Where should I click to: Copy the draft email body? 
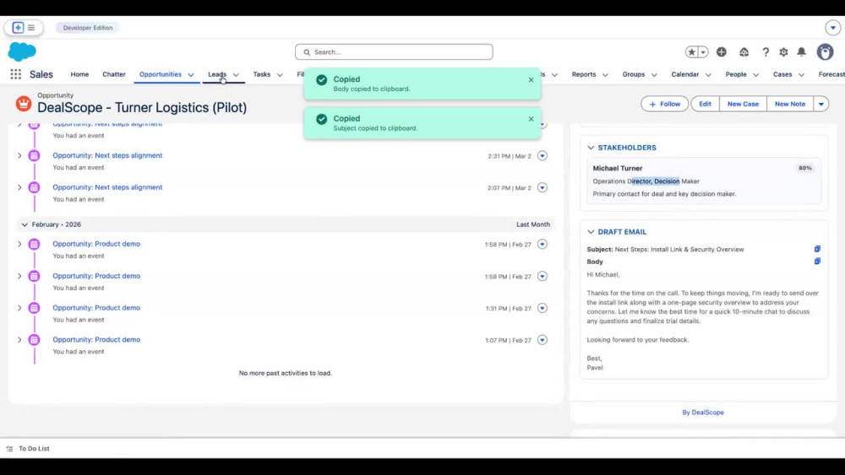tap(817, 262)
